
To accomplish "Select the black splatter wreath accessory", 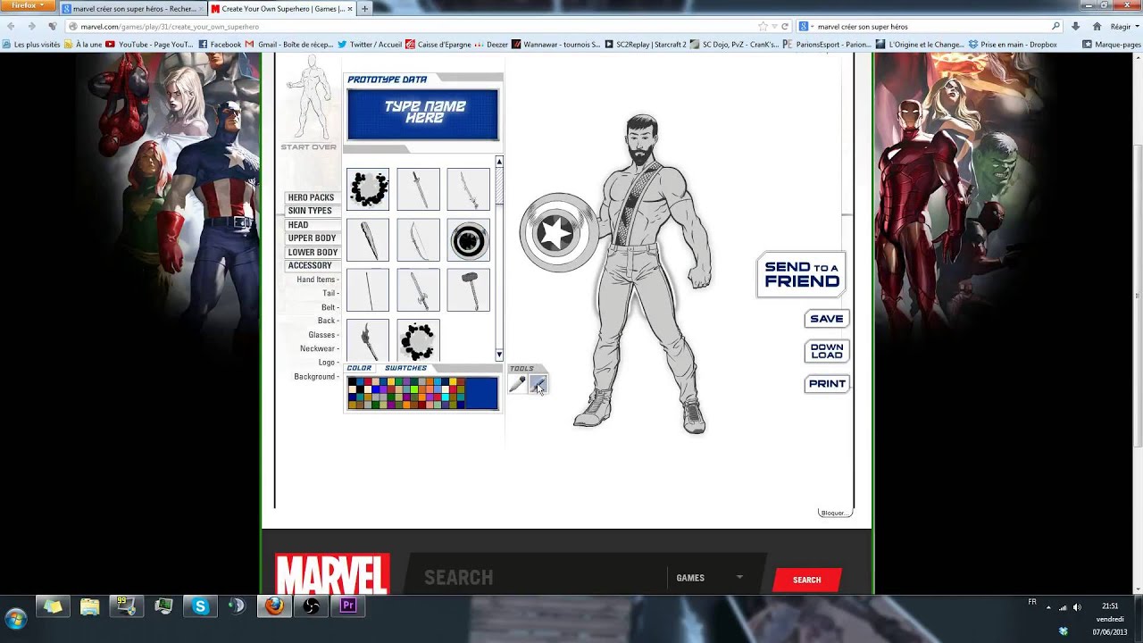I will 368,189.
